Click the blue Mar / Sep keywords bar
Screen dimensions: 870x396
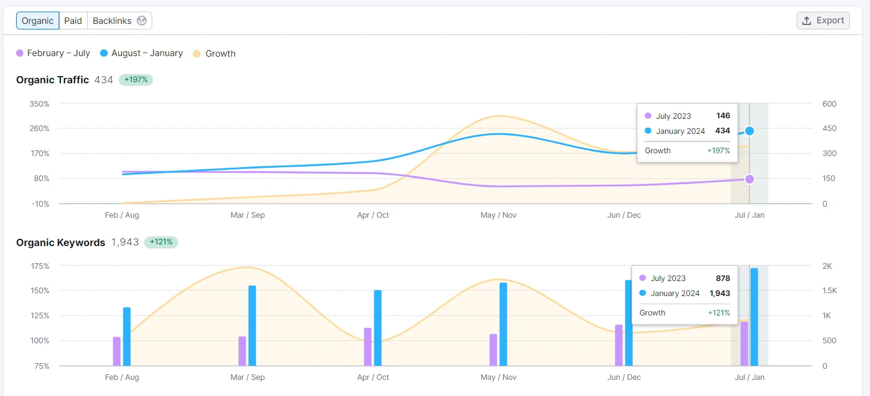coord(252,325)
